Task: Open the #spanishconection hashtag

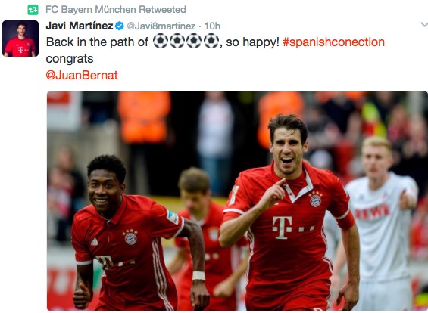Action: click(x=333, y=42)
